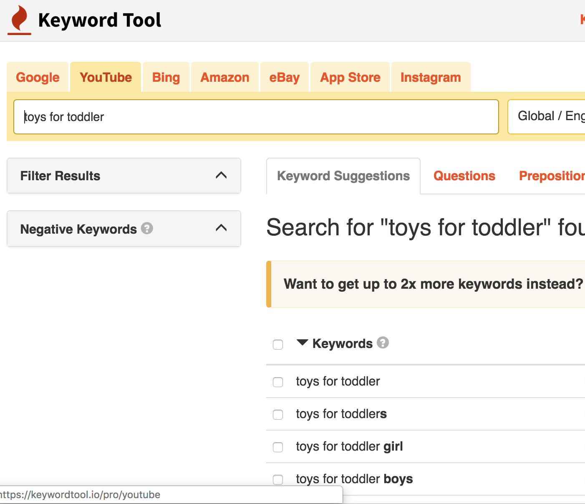This screenshot has width=585, height=504.
Task: Switch to the Prepositions results tab
Action: (x=552, y=176)
